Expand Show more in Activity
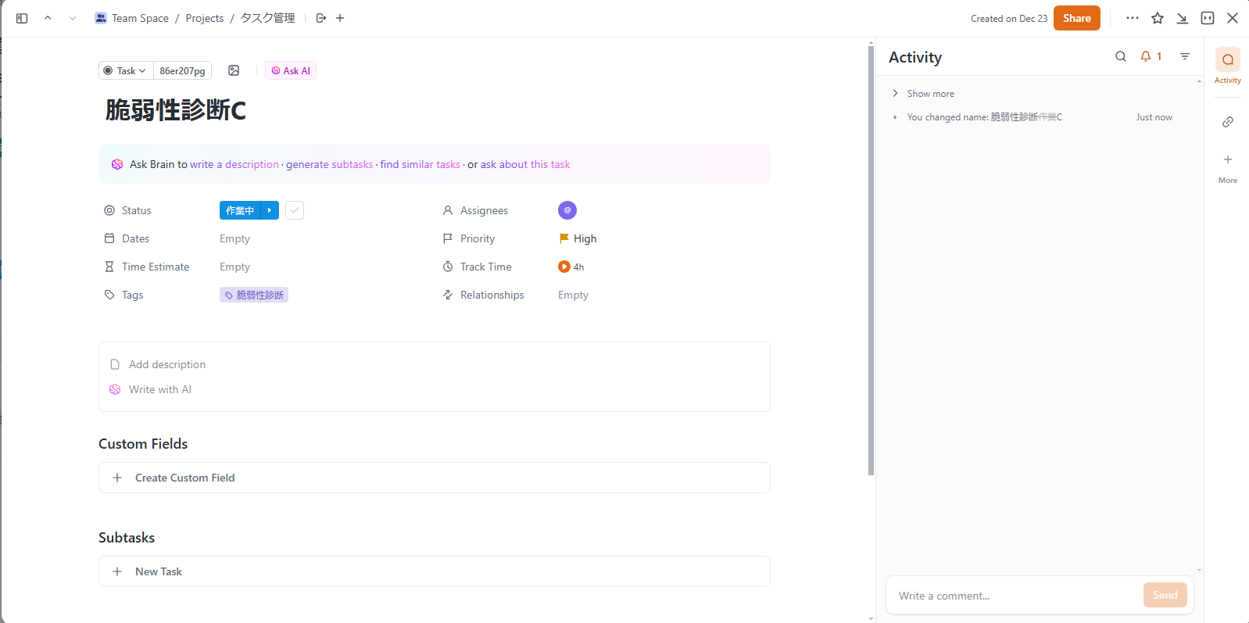The height and width of the screenshot is (623, 1249). click(929, 94)
